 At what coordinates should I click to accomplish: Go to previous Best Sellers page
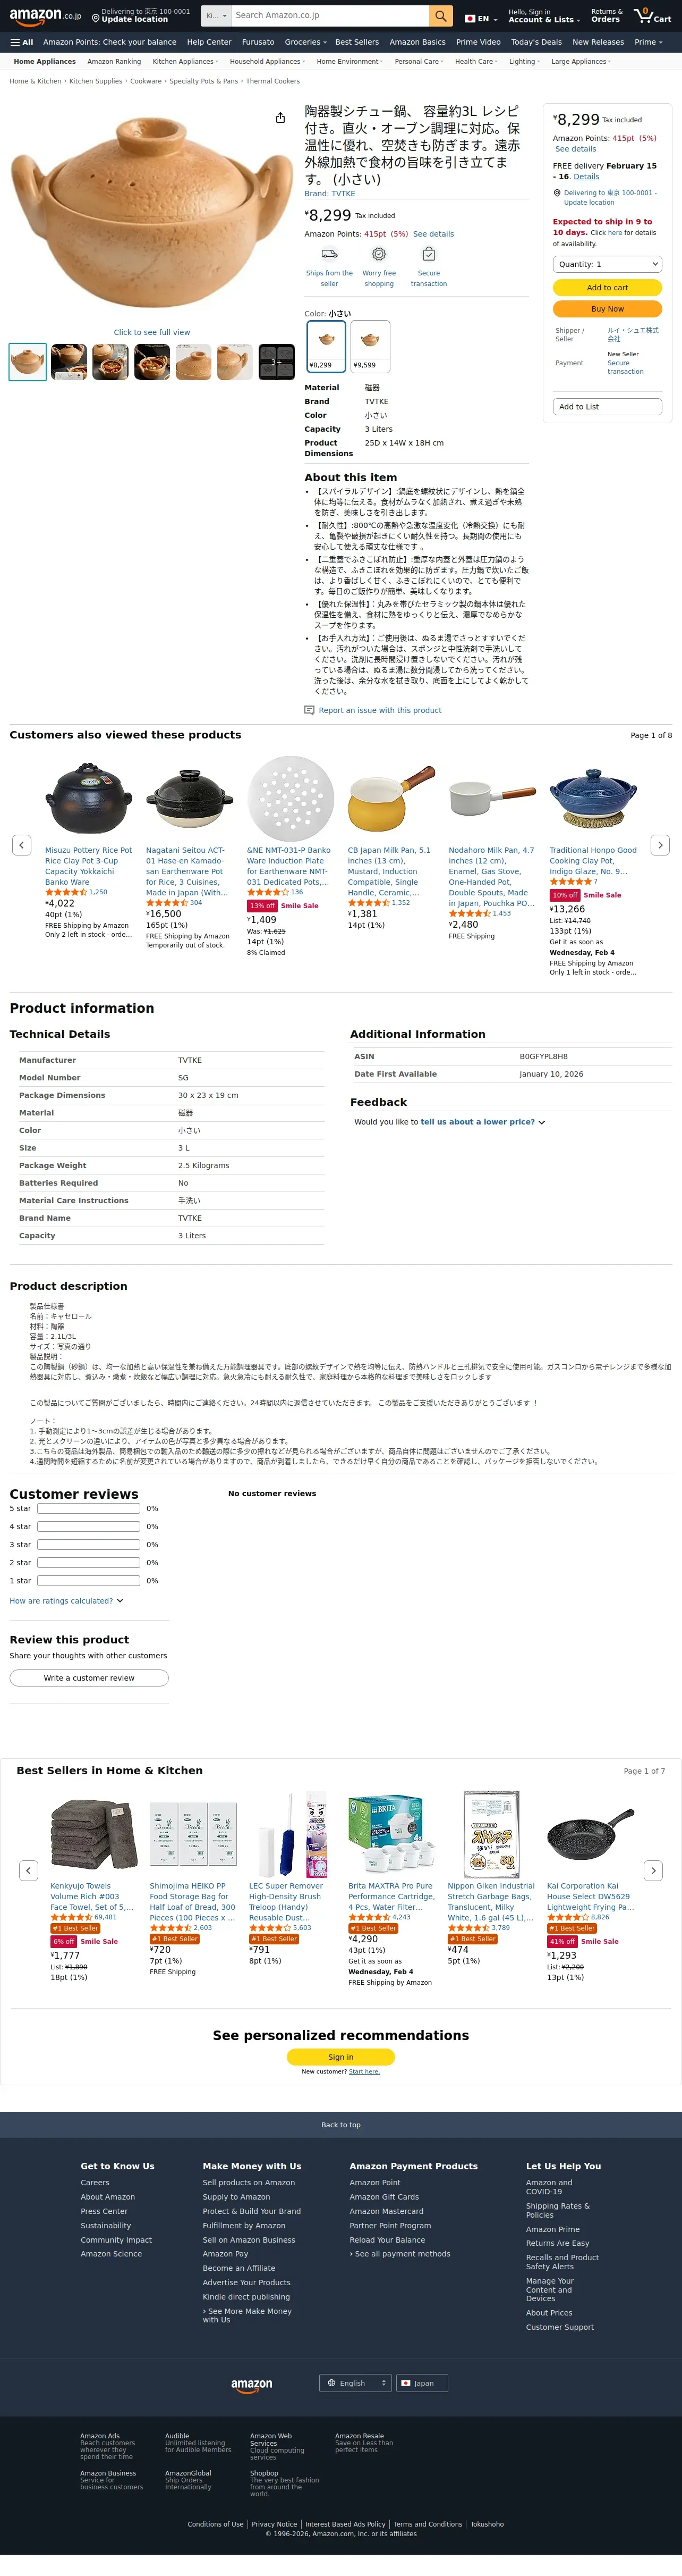tap(29, 1870)
